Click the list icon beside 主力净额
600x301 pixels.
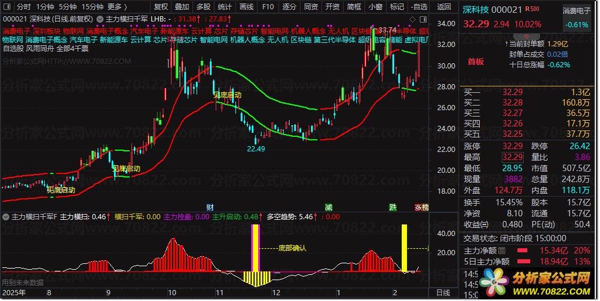pyautogui.click(x=502, y=251)
